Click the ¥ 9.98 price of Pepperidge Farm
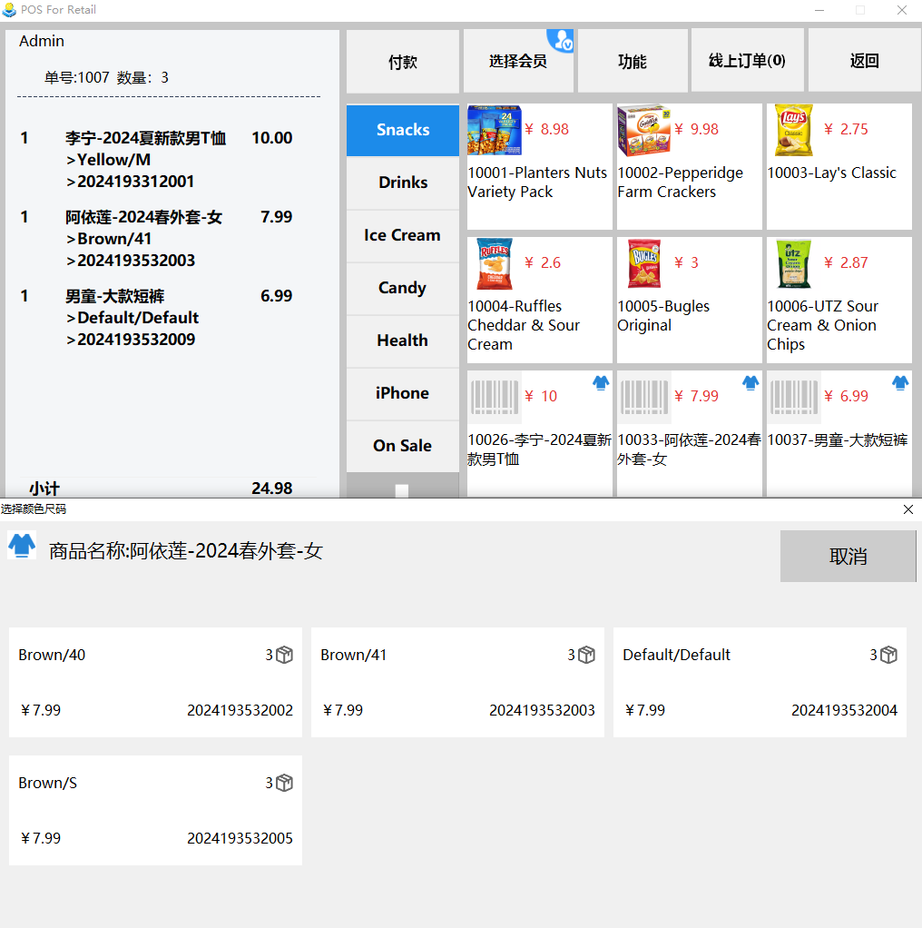 coord(697,129)
